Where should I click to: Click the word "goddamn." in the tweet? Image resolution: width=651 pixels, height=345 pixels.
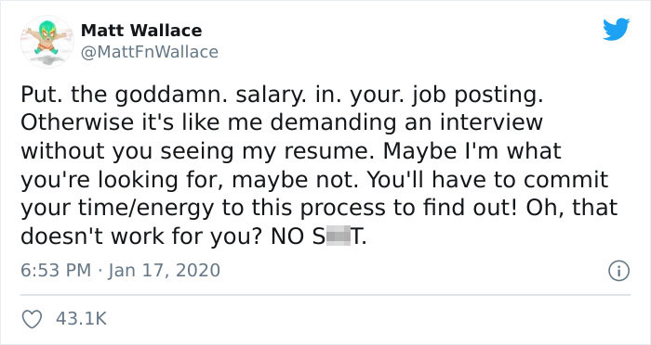tap(171, 96)
